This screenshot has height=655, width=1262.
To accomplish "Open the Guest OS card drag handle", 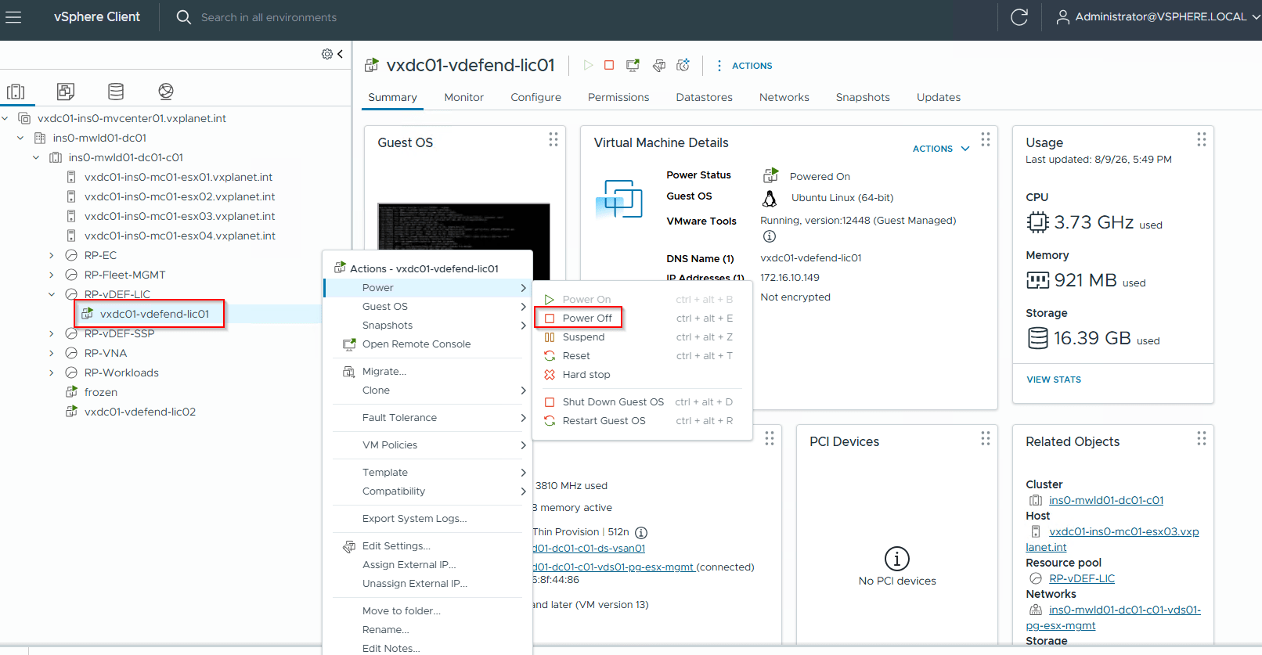I will tap(553, 139).
